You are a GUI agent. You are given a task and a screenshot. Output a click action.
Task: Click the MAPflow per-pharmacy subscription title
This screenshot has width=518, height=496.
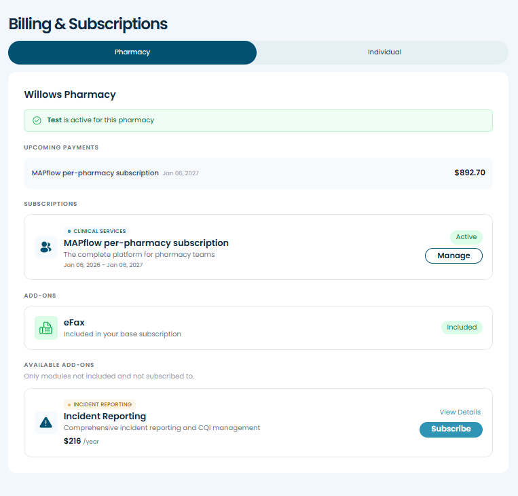pyautogui.click(x=146, y=243)
